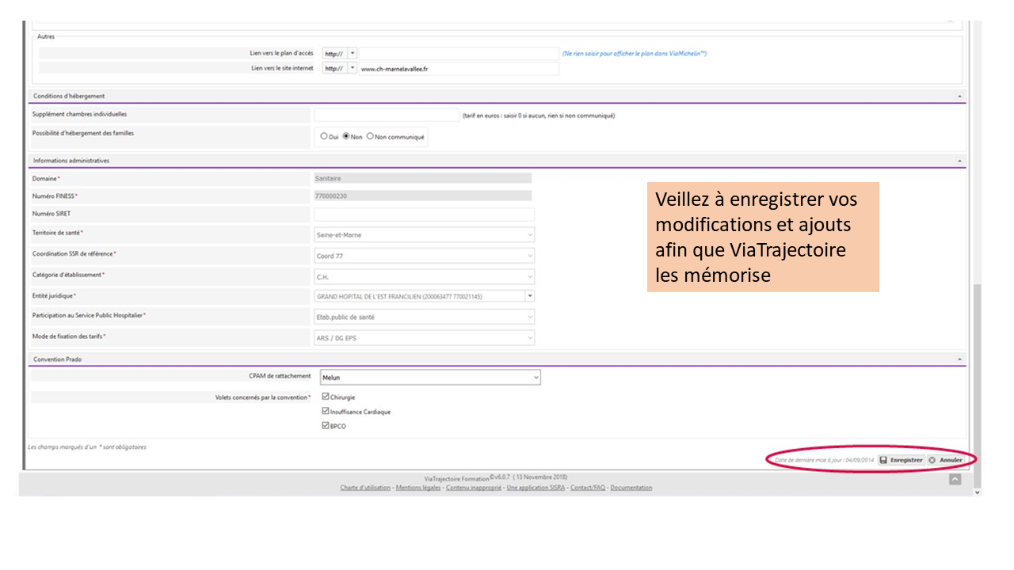This screenshot has width=1014, height=570.
Task: Select Non communiqué radio option
Action: click(370, 136)
